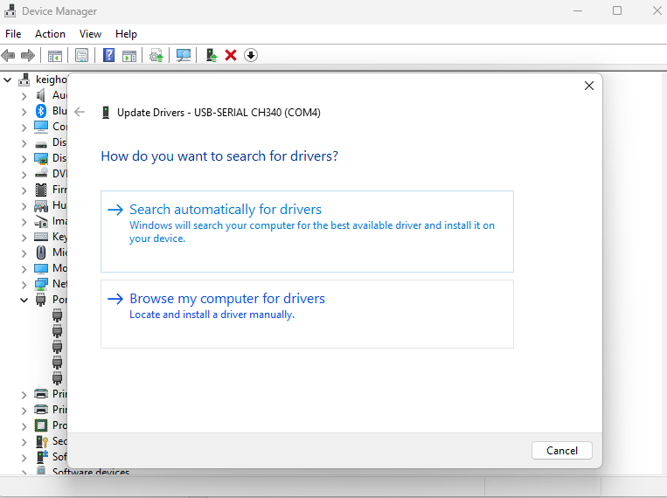
Task: Click the Bluetooth device category icon
Action: pos(40,111)
